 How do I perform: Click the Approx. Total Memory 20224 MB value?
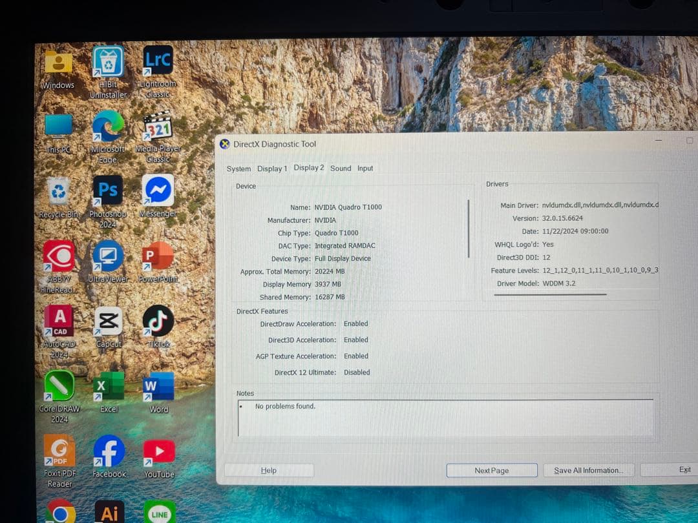pos(330,272)
